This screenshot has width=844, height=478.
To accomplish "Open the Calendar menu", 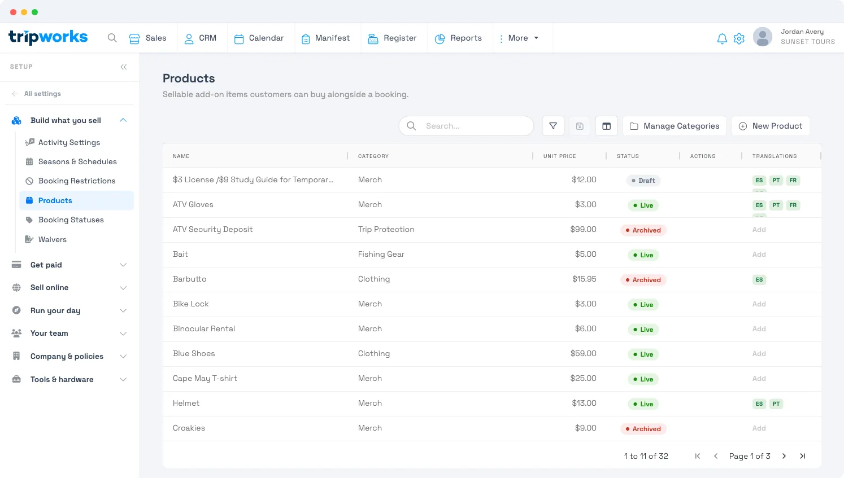I will click(259, 38).
